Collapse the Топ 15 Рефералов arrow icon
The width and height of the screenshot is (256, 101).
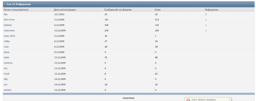coord(5,4)
